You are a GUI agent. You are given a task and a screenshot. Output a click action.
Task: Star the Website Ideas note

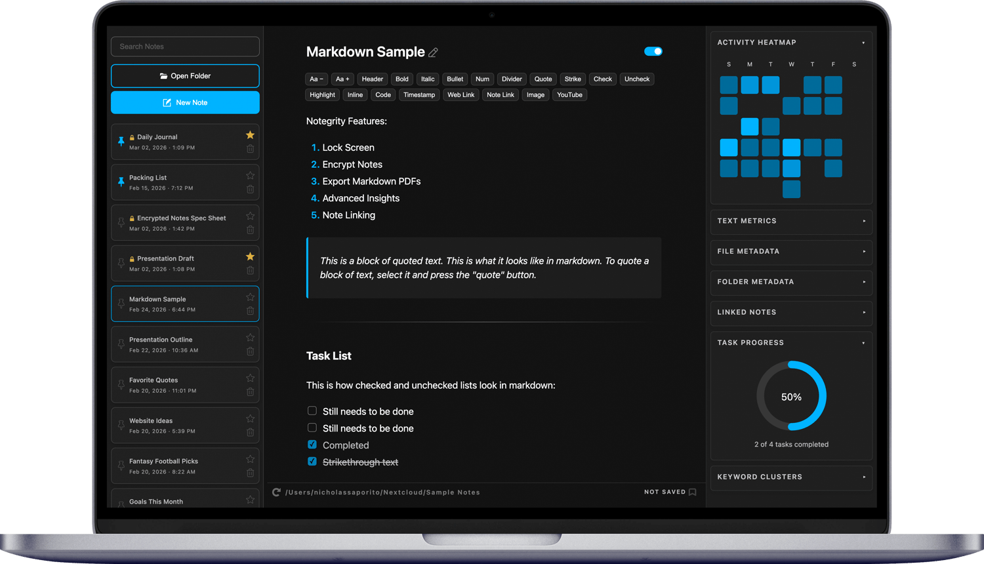250,419
